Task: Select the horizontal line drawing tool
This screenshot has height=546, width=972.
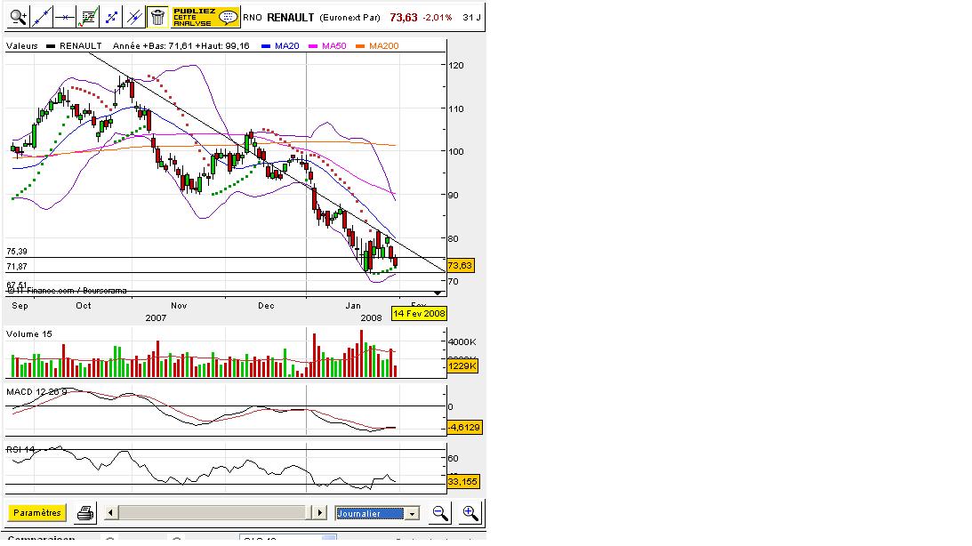Action: click(64, 18)
